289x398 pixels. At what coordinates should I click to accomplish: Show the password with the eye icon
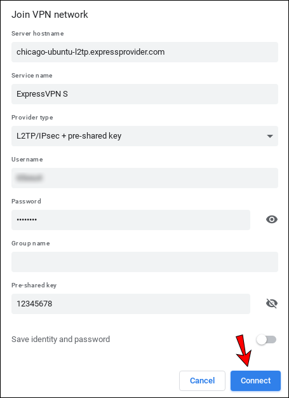[x=271, y=219]
